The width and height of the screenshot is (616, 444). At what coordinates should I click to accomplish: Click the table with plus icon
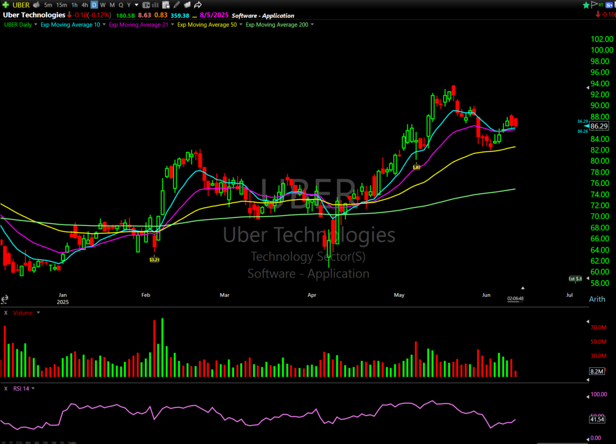click(x=166, y=5)
